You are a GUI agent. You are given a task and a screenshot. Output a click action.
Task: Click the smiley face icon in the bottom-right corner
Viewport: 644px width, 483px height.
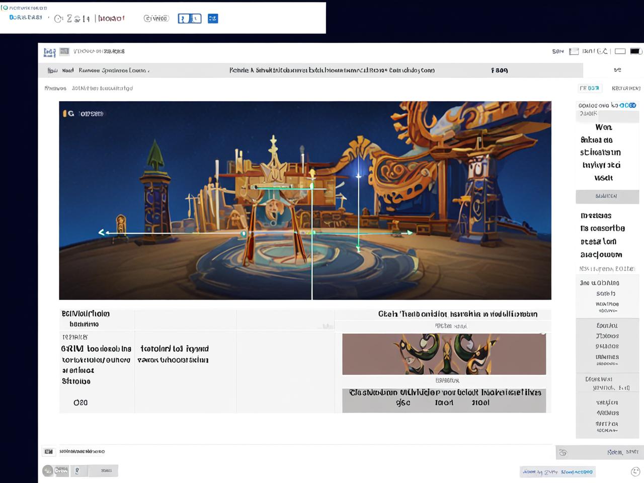[635, 471]
